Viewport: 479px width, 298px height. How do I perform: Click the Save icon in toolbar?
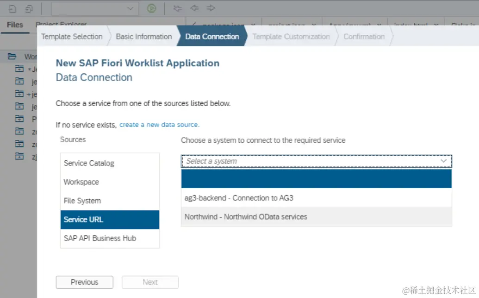tap(13, 8)
